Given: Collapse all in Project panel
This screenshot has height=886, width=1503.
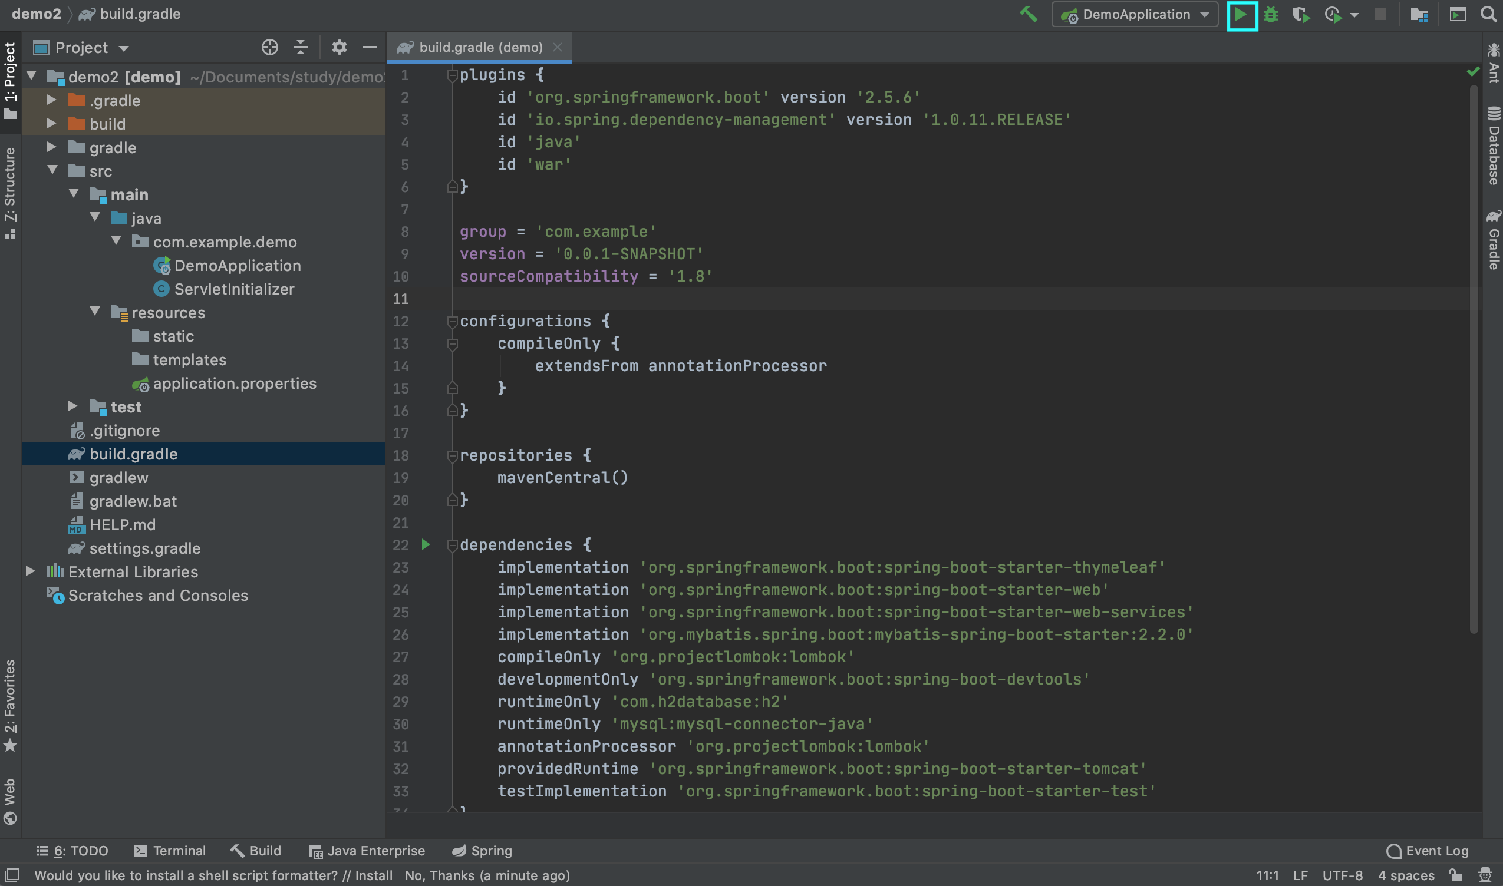Looking at the screenshot, I should tap(301, 47).
